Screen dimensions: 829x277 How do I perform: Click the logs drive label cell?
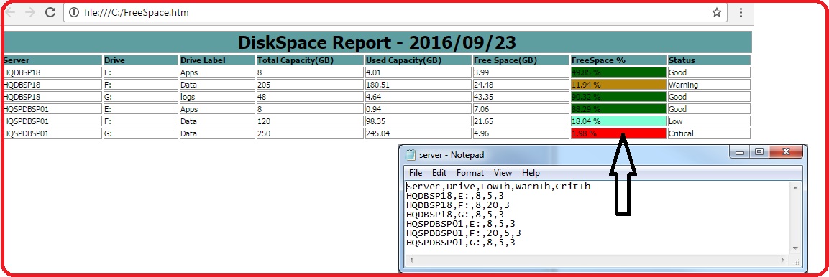[x=216, y=97]
